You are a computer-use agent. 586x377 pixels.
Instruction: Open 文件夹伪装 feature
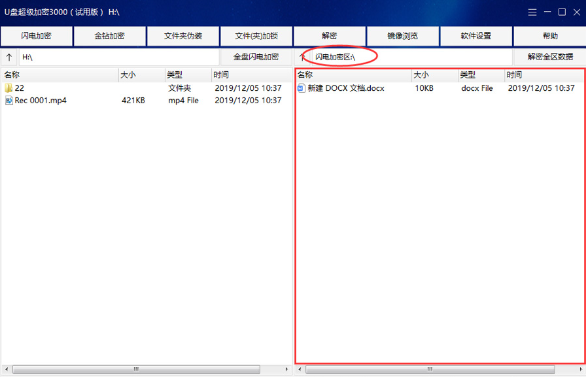(183, 36)
